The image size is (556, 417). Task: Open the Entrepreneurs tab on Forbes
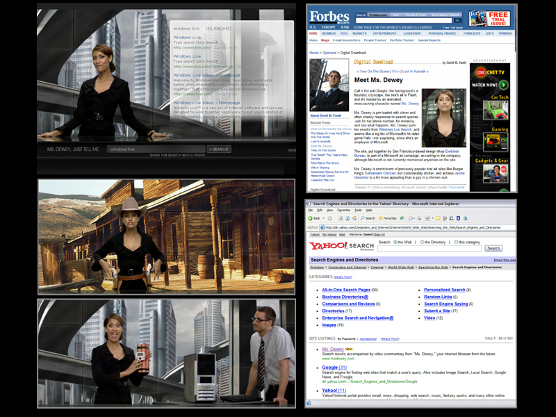(384, 33)
